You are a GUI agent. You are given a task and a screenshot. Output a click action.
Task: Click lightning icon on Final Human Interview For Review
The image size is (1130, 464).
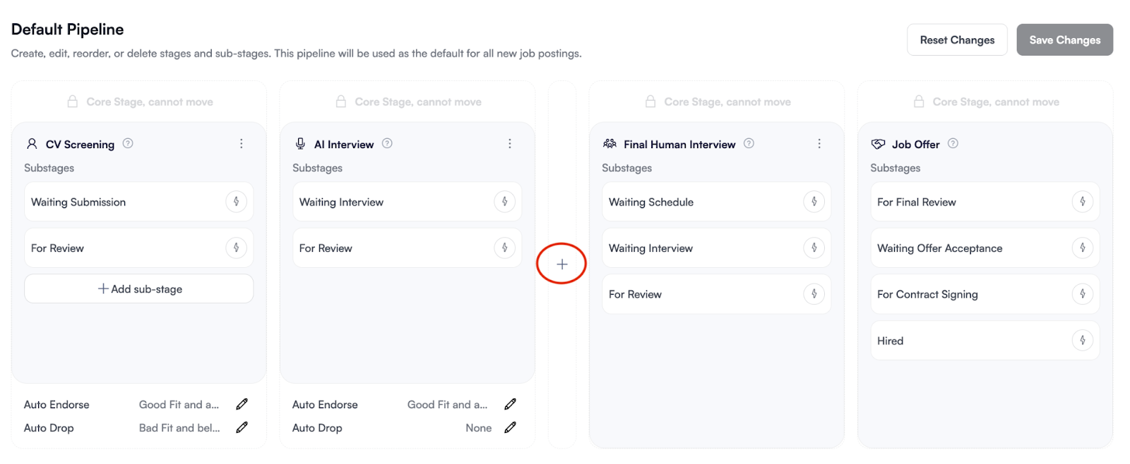814,294
